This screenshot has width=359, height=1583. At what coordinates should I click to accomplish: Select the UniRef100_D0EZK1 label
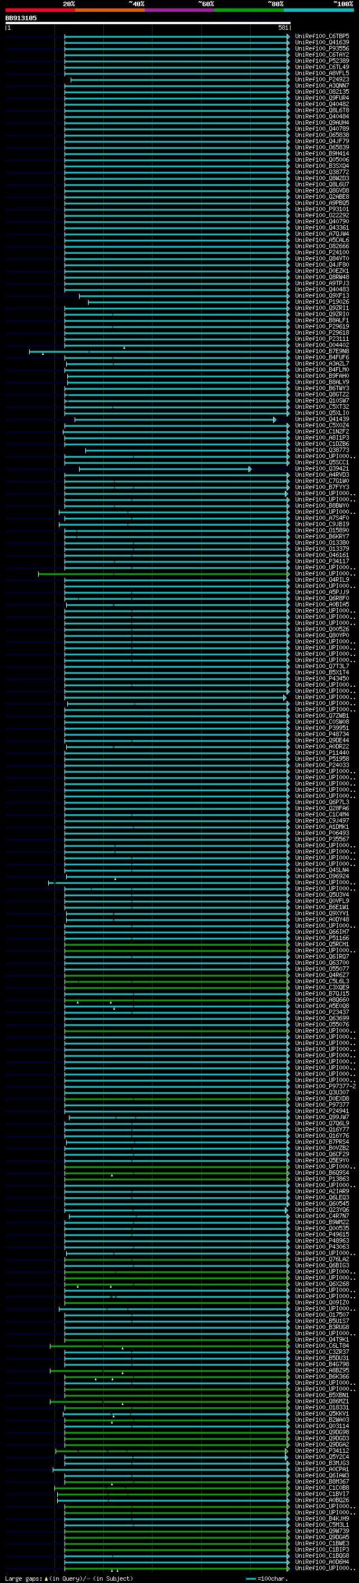pyautogui.click(x=321, y=271)
